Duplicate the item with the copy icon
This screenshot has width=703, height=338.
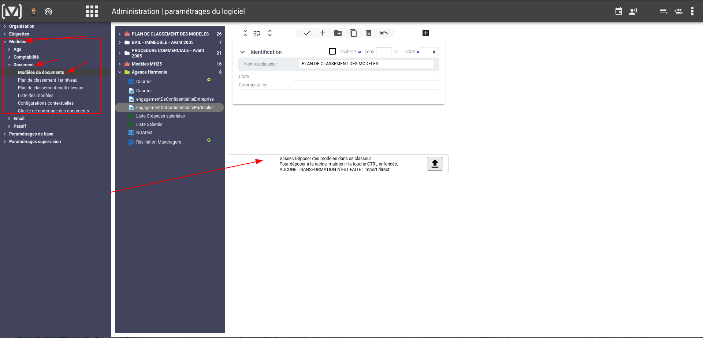[x=353, y=33]
